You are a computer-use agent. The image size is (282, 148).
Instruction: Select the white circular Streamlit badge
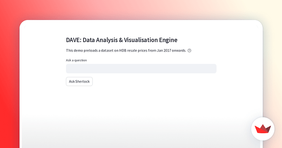(x=263, y=129)
